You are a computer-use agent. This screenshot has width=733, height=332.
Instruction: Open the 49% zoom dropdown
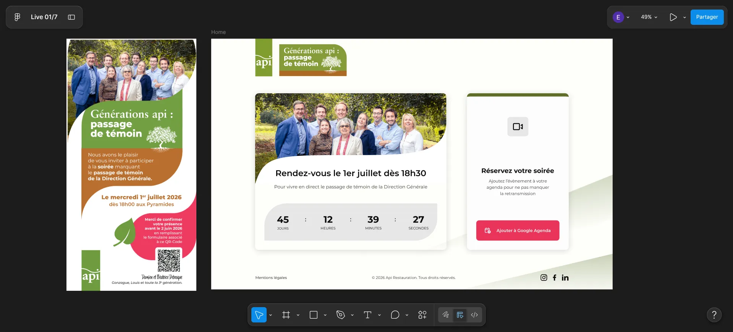pyautogui.click(x=649, y=17)
